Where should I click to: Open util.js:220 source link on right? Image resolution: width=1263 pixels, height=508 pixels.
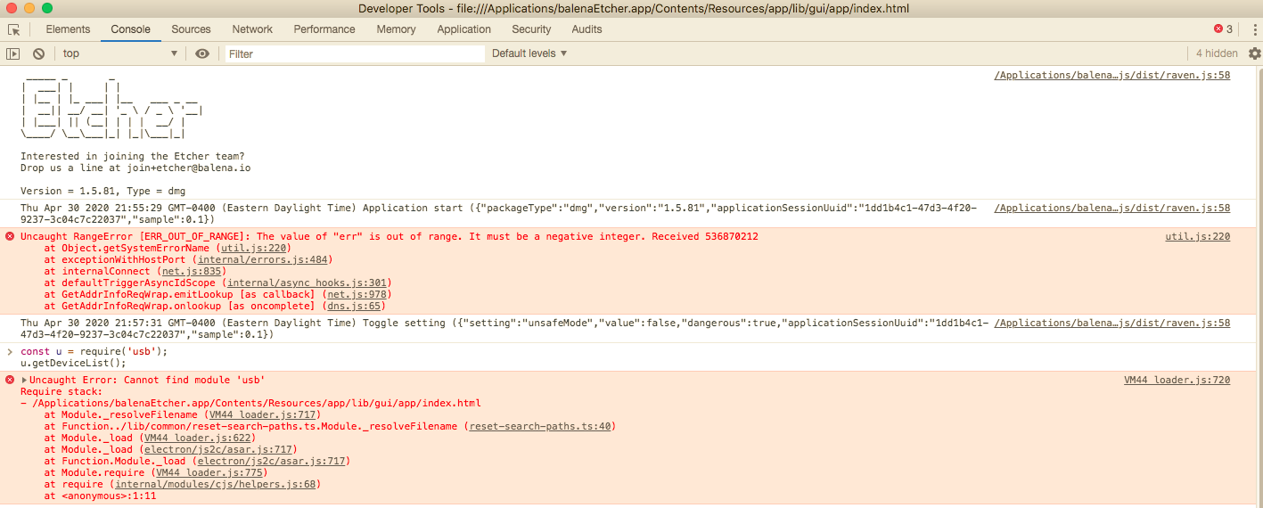pos(1198,236)
